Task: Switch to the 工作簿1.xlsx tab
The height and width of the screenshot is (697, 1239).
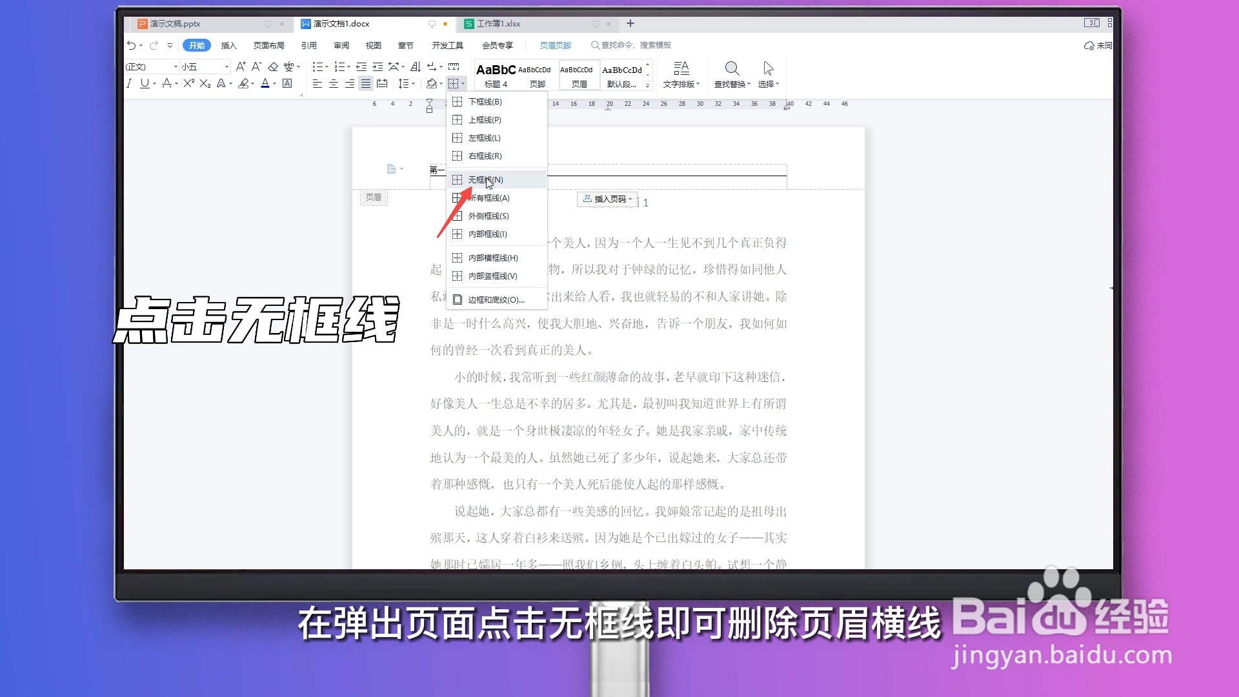Action: click(499, 24)
